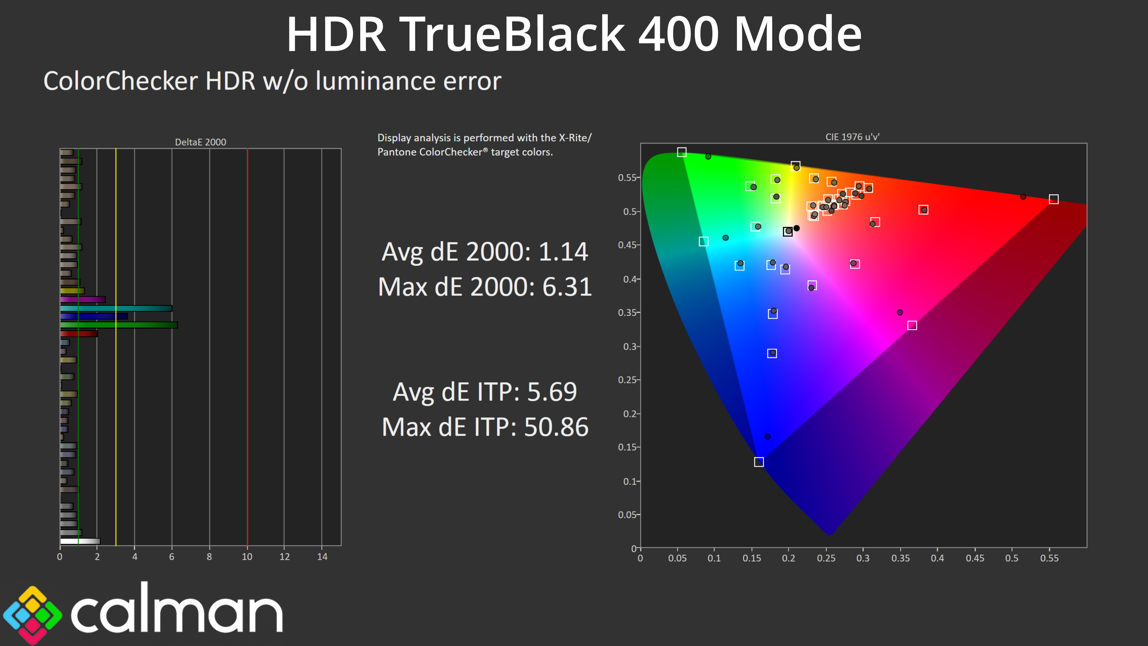Click the green primary target square marker

click(x=681, y=152)
